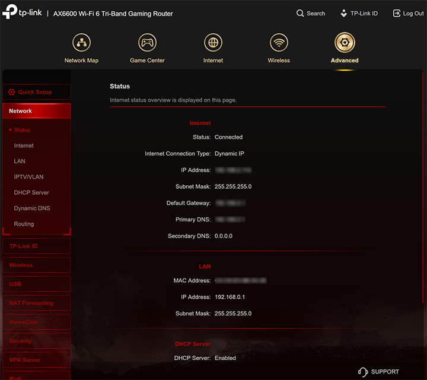Collapse the Network sidebar section
The image size is (427, 380).
click(x=36, y=111)
